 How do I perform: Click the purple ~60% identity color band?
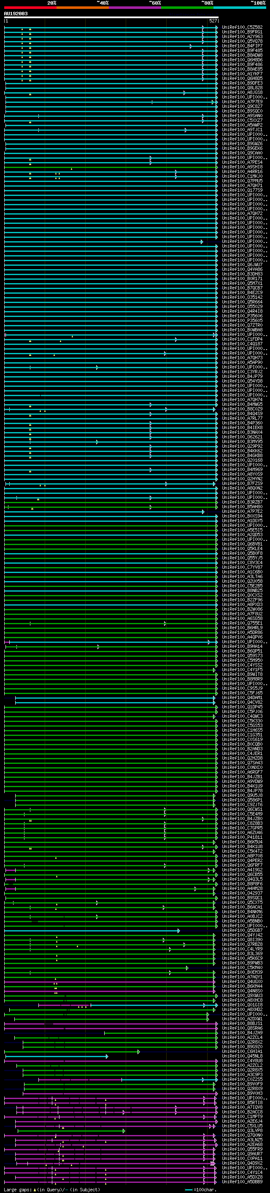[x=135, y=8]
